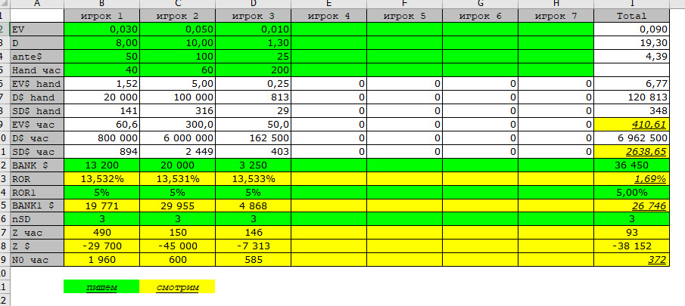Image resolution: width=685 pixels, height=306 pixels.
Task: Click the BANK1 $ cell showing 29 955
Action: click(x=177, y=206)
